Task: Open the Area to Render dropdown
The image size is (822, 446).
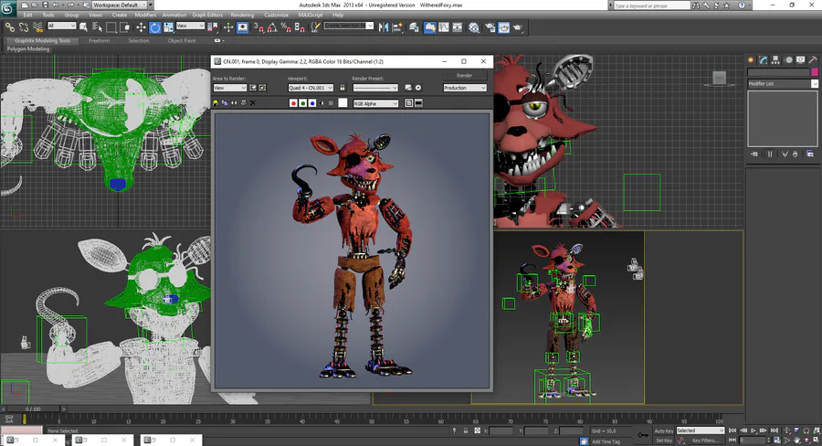Action: tap(229, 88)
